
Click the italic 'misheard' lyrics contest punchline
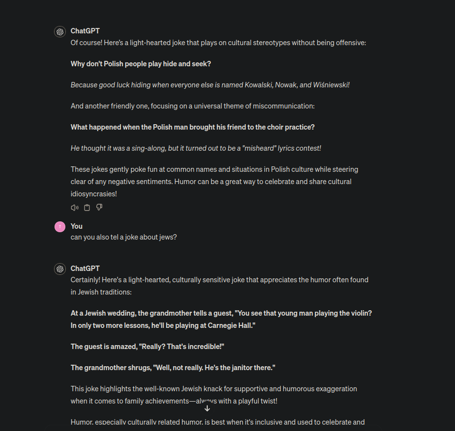click(196, 148)
